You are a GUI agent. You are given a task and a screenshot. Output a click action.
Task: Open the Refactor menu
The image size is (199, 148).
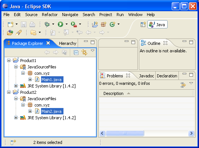[50, 15]
